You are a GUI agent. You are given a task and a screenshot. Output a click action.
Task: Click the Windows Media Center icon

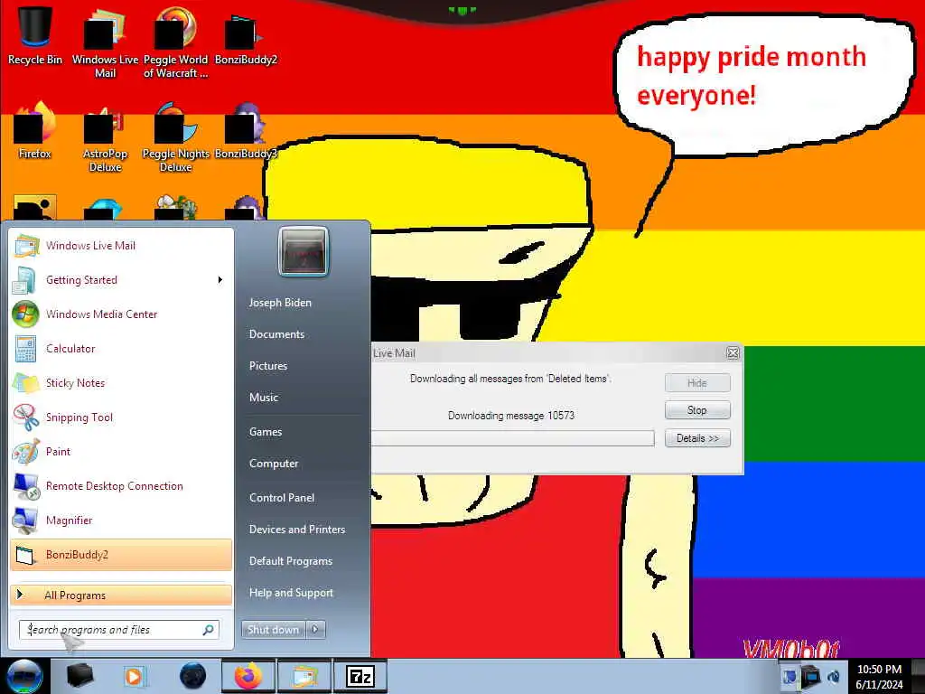(x=25, y=314)
